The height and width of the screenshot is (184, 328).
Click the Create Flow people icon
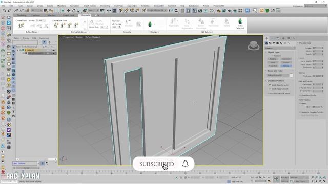coord(21,26)
